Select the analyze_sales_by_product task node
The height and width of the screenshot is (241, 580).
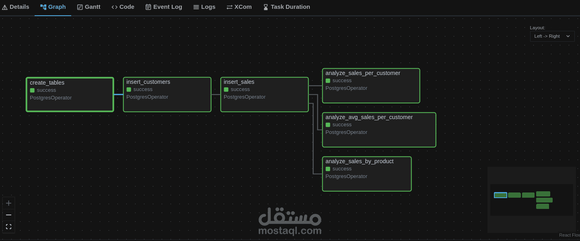(x=367, y=174)
